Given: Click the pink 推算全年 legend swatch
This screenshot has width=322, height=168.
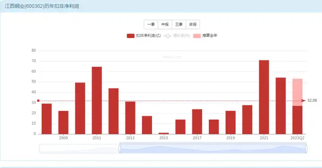Looking at the screenshot, I should point(197,36).
